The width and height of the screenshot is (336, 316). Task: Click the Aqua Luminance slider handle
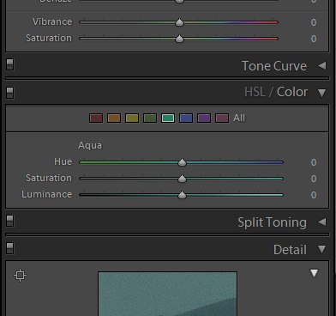182,195
